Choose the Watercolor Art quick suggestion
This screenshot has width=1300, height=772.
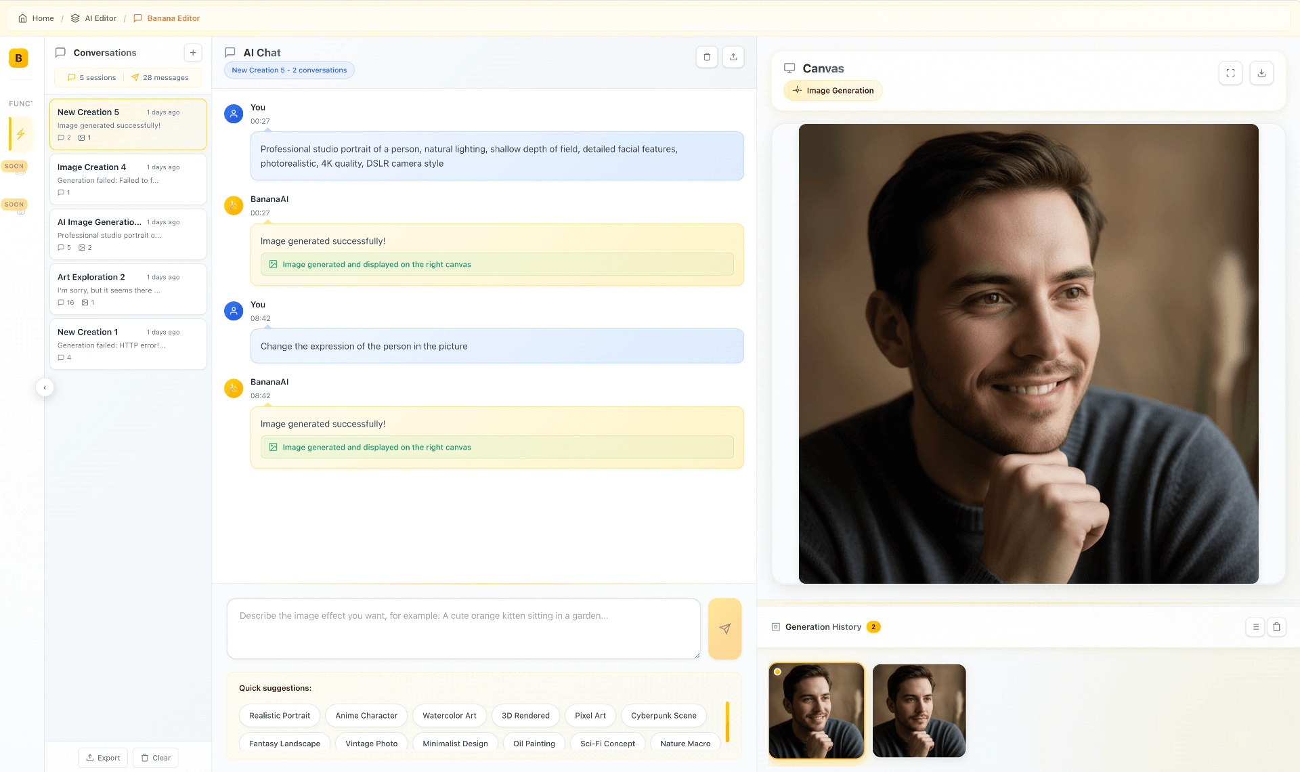click(449, 716)
